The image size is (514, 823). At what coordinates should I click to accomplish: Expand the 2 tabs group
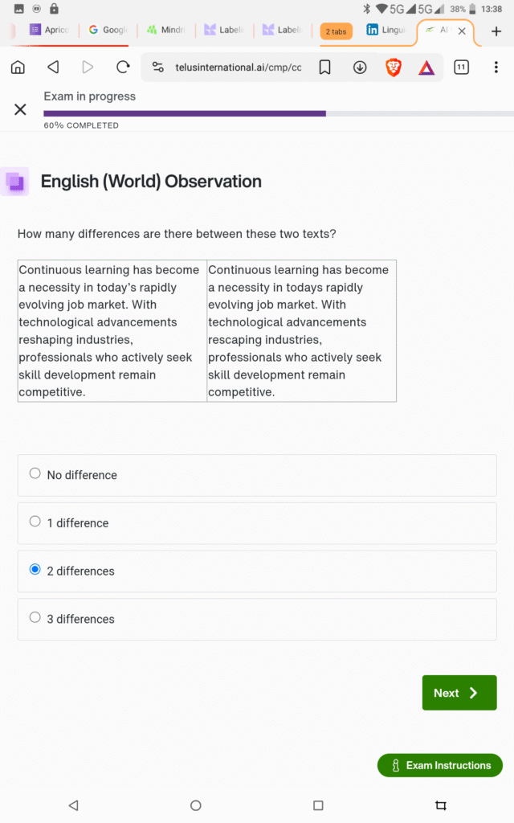(336, 31)
